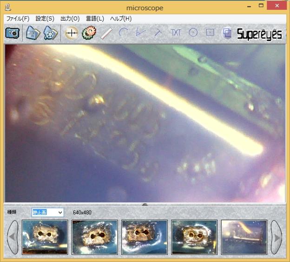Select the TXT text annotation tool
The image size is (290, 262).
click(x=176, y=33)
